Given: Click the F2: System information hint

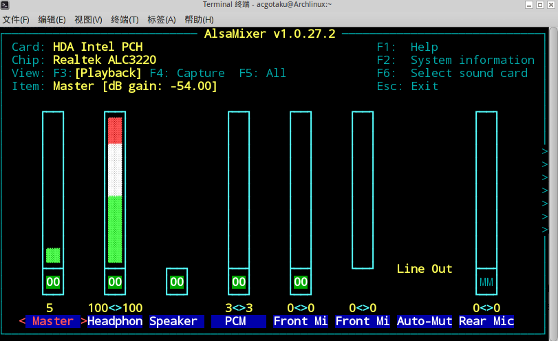Looking at the screenshot, I should 455,60.
